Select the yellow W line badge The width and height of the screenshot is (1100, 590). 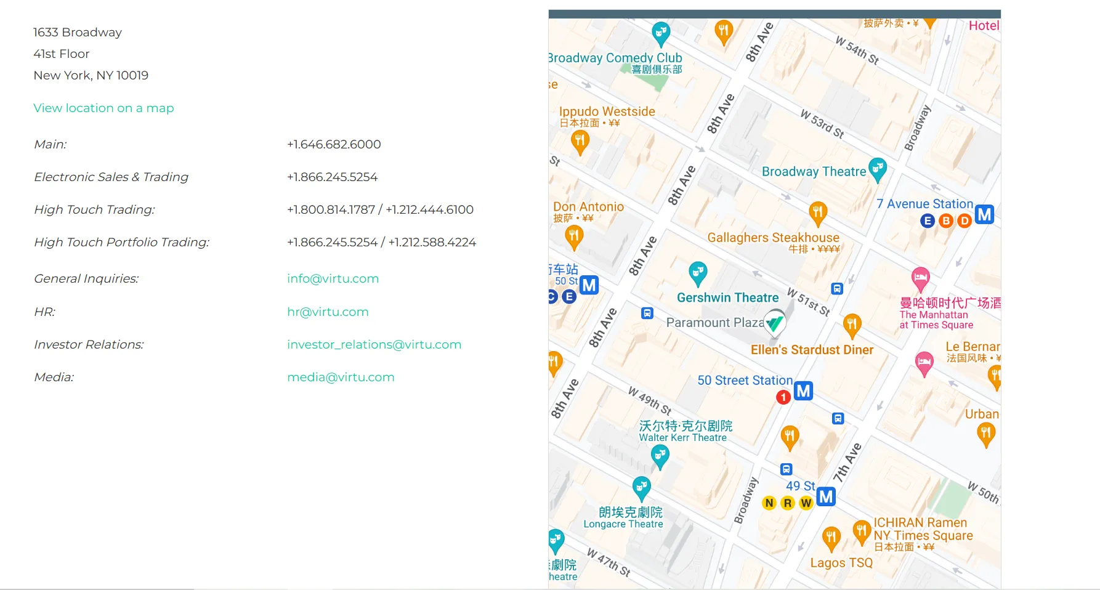806,503
